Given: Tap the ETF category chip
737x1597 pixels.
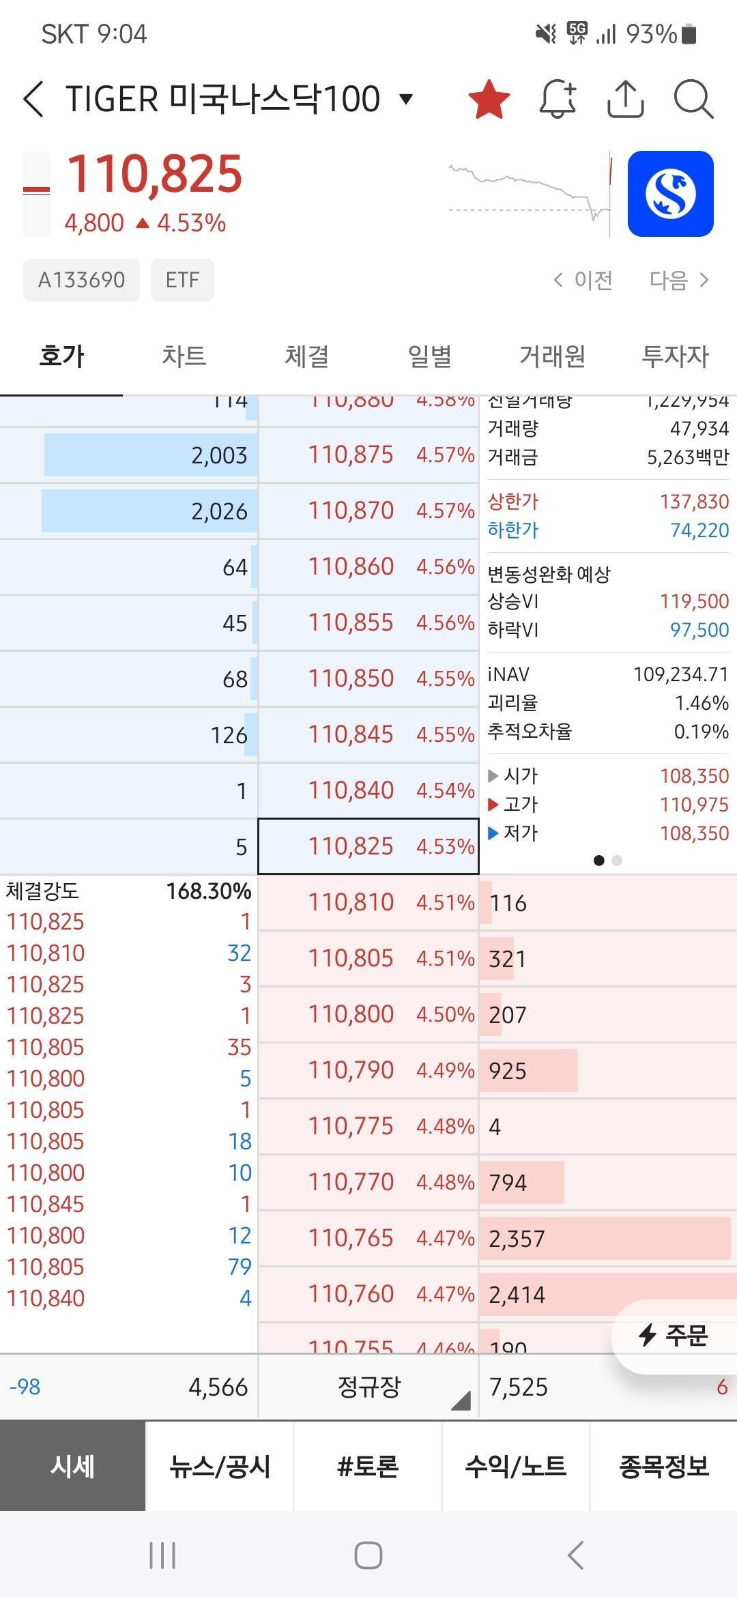Looking at the screenshot, I should tap(182, 280).
